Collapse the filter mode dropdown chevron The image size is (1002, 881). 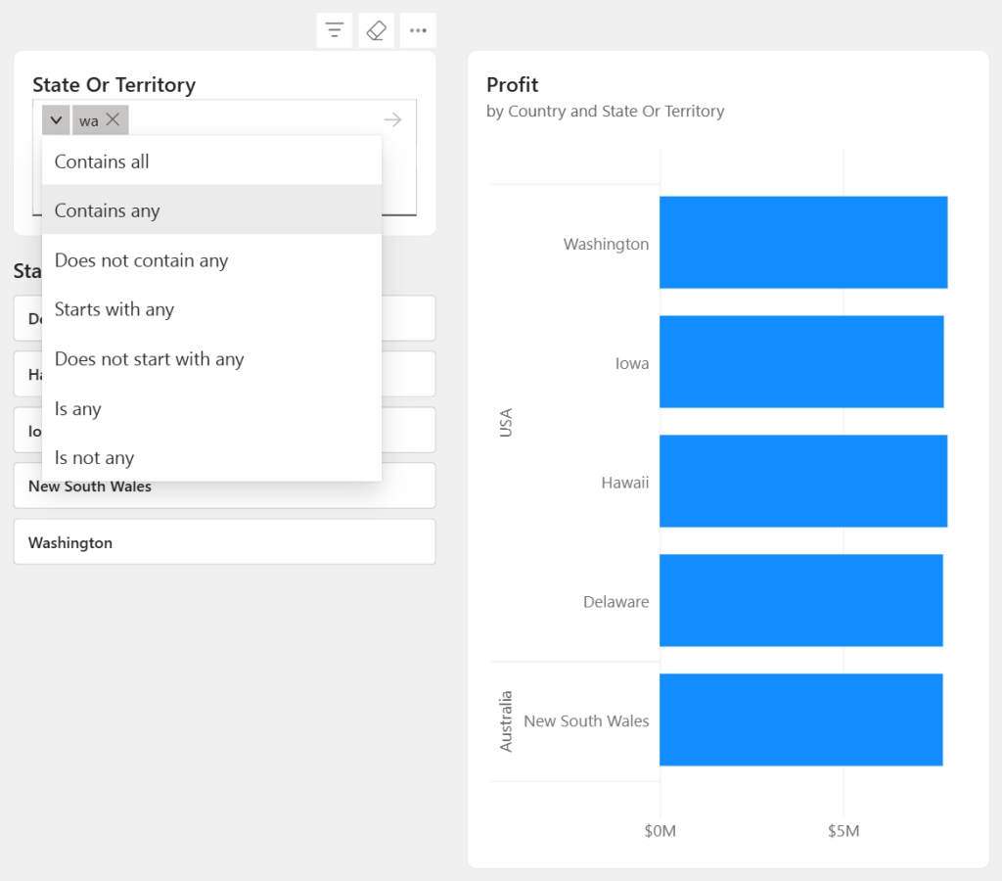tap(56, 120)
